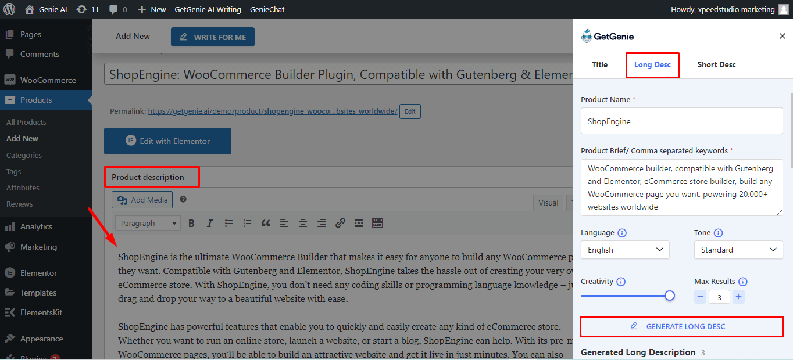Open the Reviews submenu link

19,204
